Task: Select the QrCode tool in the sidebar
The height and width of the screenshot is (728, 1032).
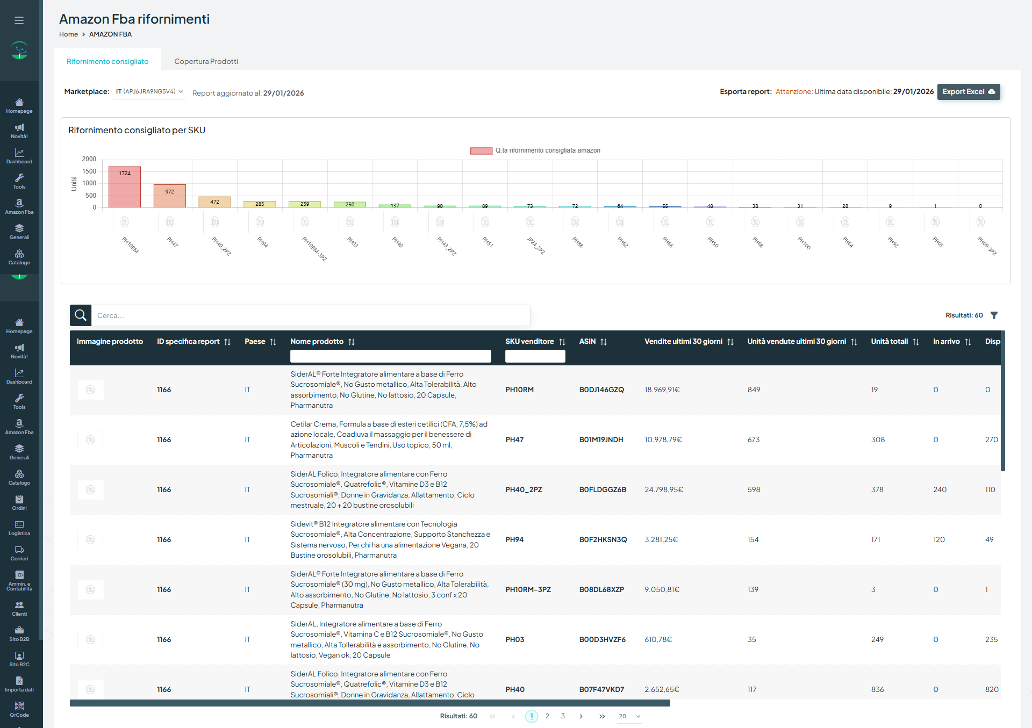Action: point(19,710)
